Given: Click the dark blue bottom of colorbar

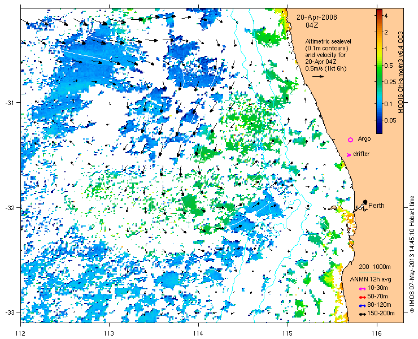Looking at the screenshot, I should click(379, 131).
